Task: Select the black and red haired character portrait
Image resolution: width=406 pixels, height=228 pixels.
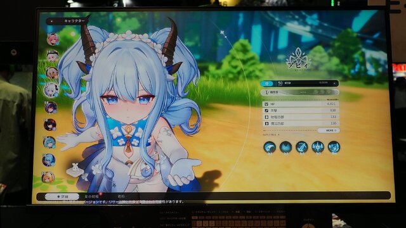Action: tap(50, 125)
